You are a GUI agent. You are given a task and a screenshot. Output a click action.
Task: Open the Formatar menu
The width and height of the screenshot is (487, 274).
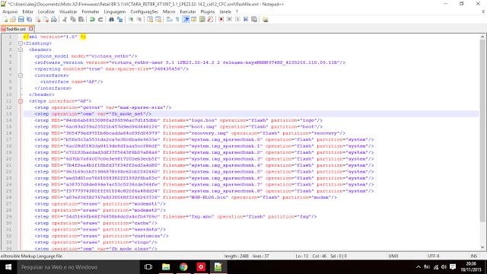click(x=91, y=11)
